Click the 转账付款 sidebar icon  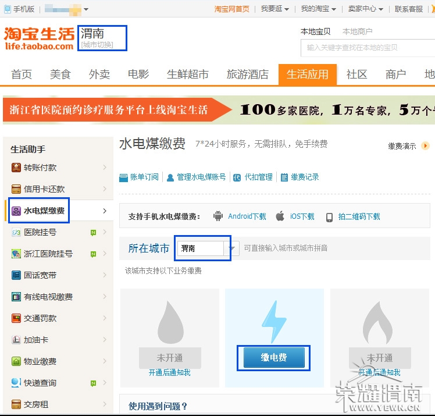point(16,168)
